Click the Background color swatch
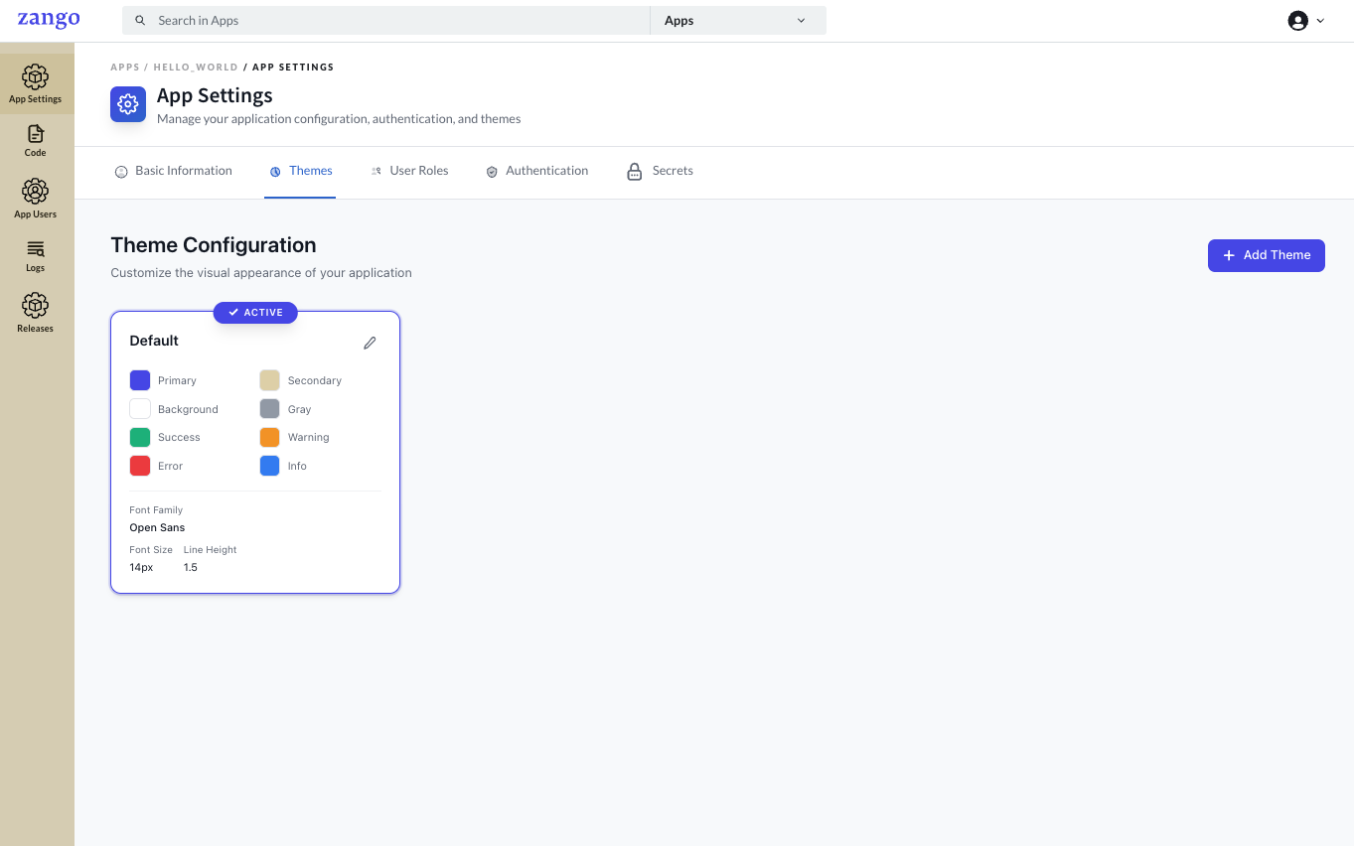The width and height of the screenshot is (1354, 846). coord(140,409)
